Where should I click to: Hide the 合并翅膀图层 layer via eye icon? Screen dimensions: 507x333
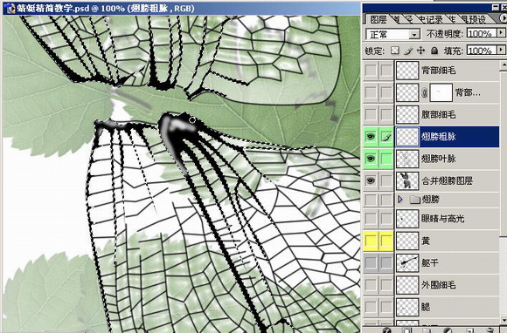point(371,180)
